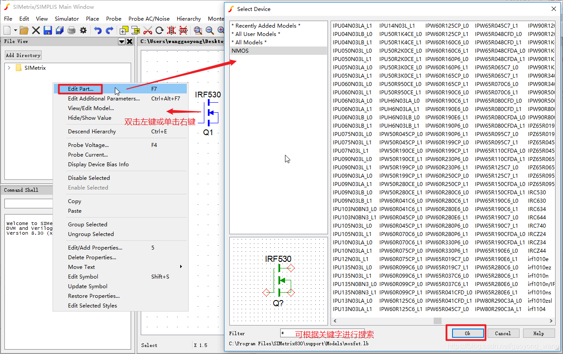The image size is (563, 354).
Task: Open the Place menu
Action: pyautogui.click(x=93, y=18)
